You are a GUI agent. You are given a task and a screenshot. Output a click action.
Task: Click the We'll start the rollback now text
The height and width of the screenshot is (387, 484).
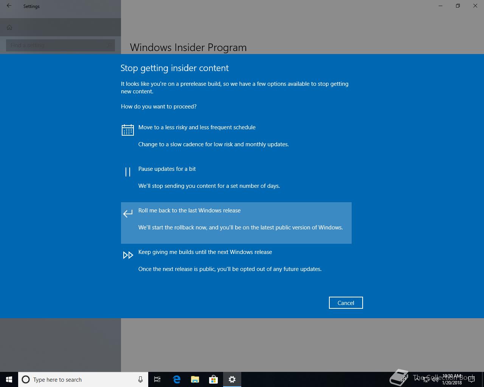(x=240, y=228)
